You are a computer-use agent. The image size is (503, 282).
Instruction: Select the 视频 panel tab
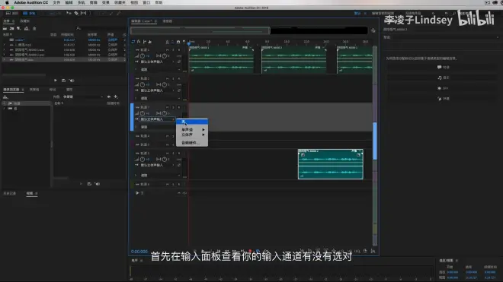pyautogui.click(x=30, y=193)
